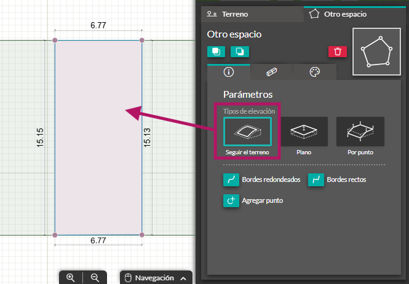Open the materials (block) tab
The image size is (409, 284).
(271, 72)
